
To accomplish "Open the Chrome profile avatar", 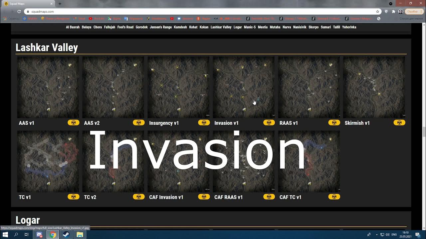I will (400, 11).
